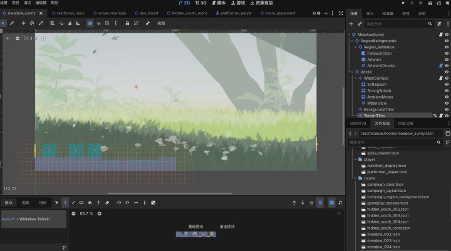Select the TileMap eraser tool
Image resolution: width=451 pixels, height=251 pixels.
point(107,203)
